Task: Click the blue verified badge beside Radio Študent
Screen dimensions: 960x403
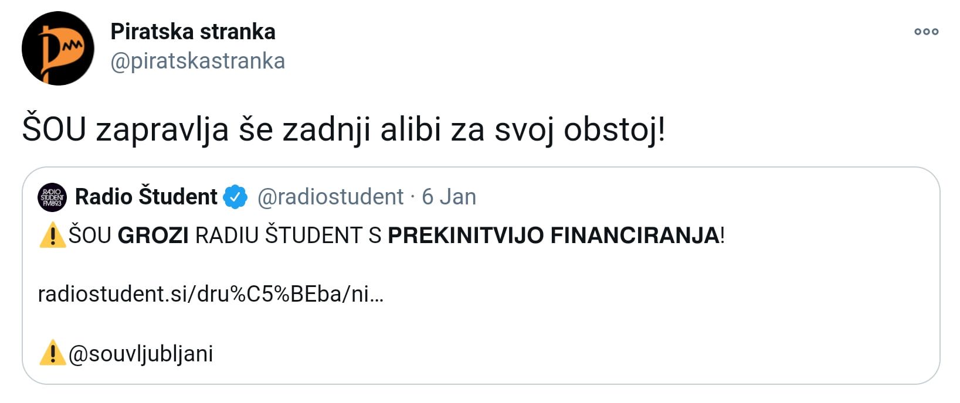Action: coord(234,196)
